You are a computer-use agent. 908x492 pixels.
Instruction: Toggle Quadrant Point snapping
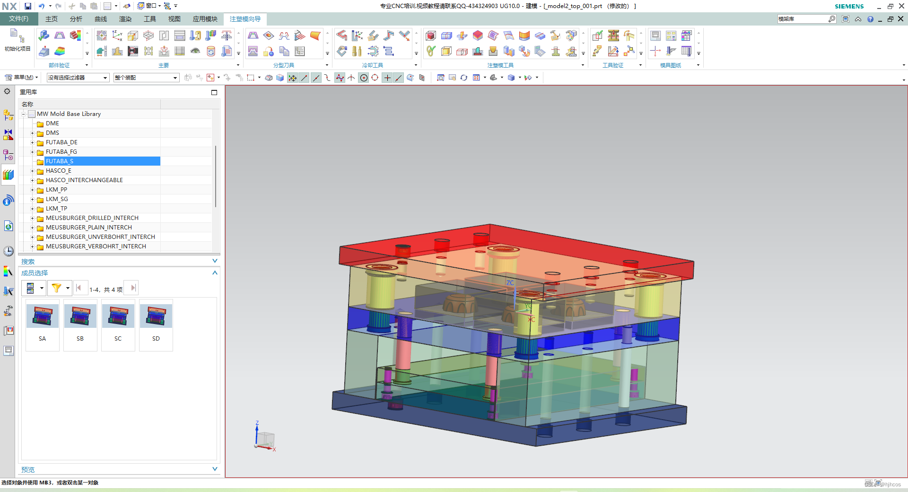(375, 78)
